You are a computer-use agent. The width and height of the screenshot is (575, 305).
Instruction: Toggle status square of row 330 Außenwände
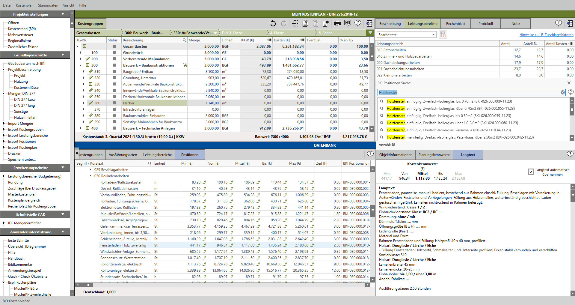(x=114, y=84)
